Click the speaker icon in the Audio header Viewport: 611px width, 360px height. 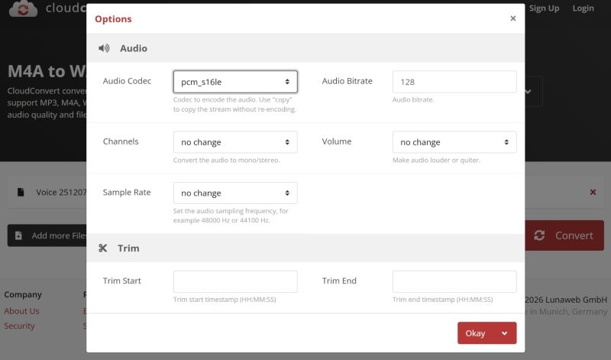pyautogui.click(x=104, y=48)
